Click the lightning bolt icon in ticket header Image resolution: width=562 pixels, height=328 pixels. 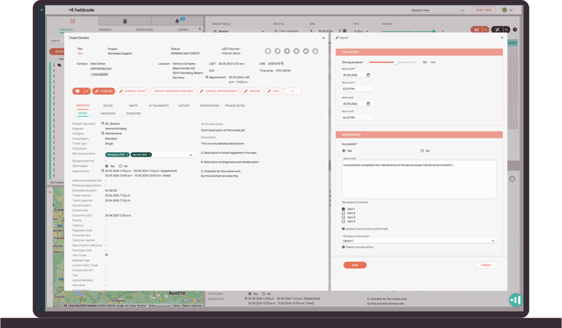[287, 51]
